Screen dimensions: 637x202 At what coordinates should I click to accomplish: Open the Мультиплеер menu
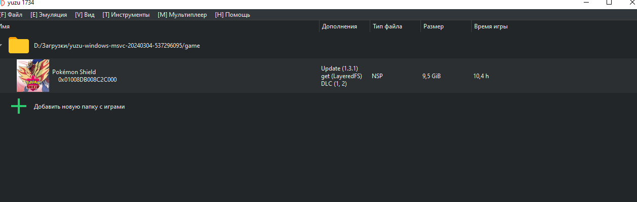tap(183, 15)
